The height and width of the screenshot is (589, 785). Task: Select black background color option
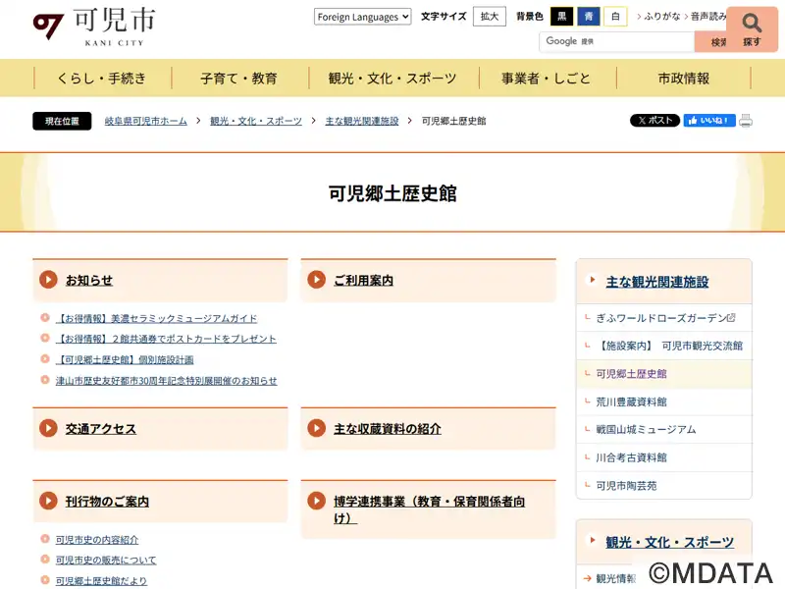pyautogui.click(x=562, y=17)
